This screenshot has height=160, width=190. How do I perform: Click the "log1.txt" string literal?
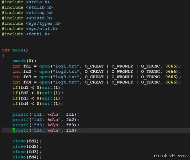click(x=66, y=66)
